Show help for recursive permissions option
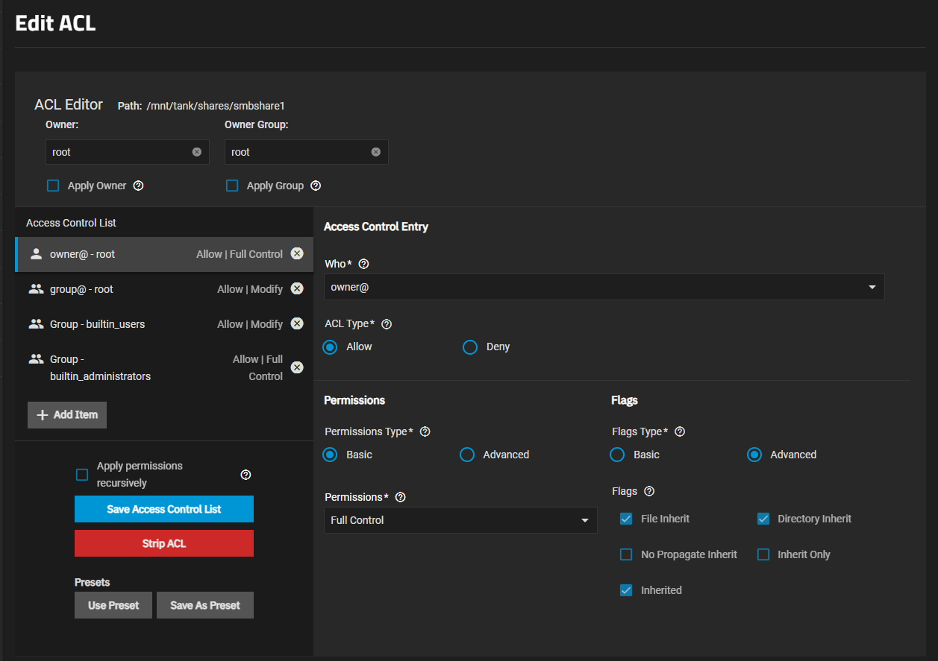938x661 pixels. pos(246,475)
